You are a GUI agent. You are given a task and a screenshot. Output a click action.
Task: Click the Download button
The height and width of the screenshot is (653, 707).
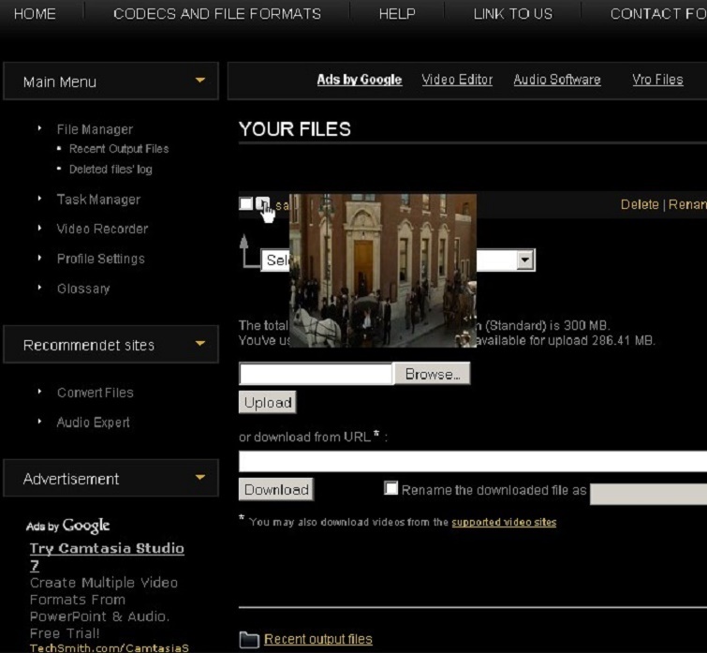[x=276, y=489]
